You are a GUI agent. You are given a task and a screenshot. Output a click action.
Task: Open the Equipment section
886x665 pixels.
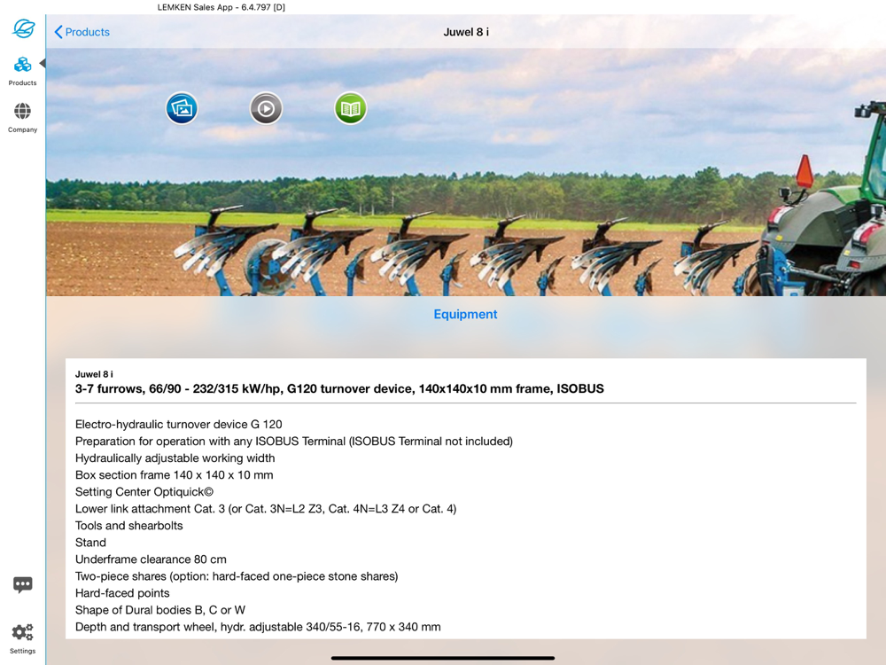pos(465,315)
